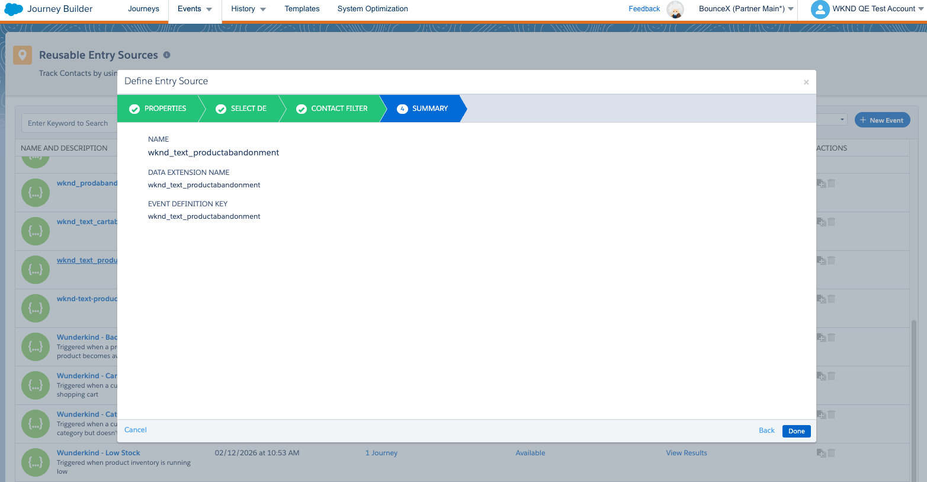Open the Feedback link
The height and width of the screenshot is (482, 927).
644,9
